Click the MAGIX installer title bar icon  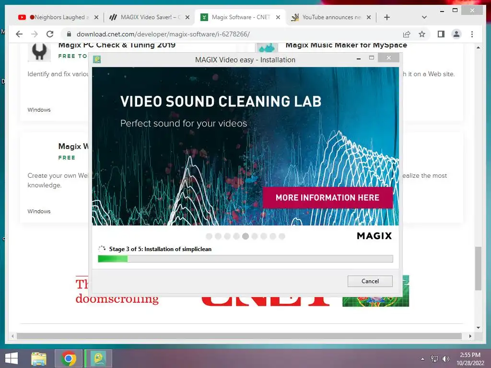(97, 59)
